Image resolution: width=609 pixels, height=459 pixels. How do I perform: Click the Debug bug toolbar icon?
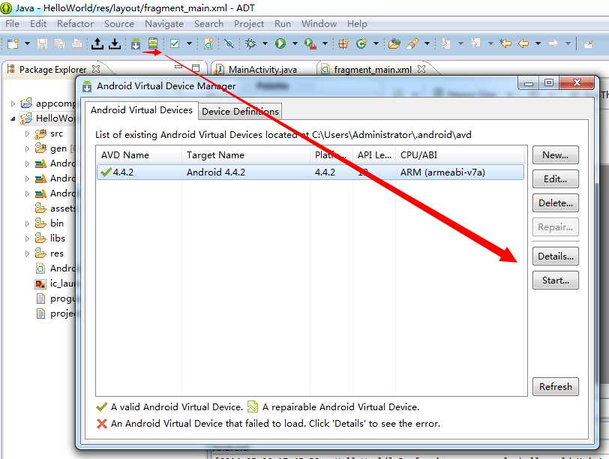pos(251,43)
